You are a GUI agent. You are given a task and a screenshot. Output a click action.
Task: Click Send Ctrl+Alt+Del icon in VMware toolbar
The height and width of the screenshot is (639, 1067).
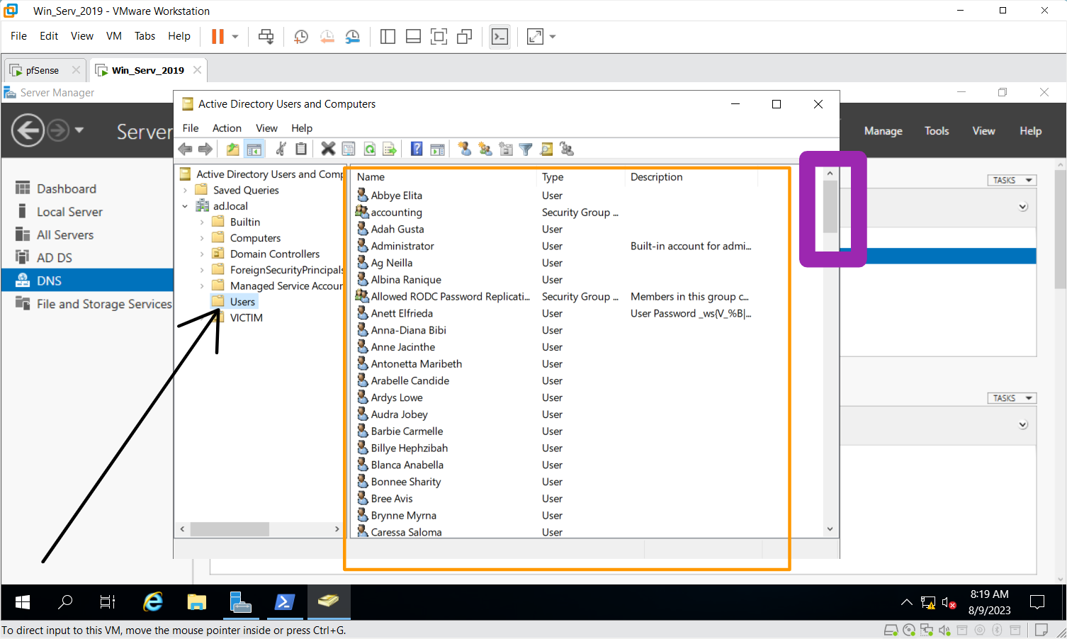click(x=266, y=36)
